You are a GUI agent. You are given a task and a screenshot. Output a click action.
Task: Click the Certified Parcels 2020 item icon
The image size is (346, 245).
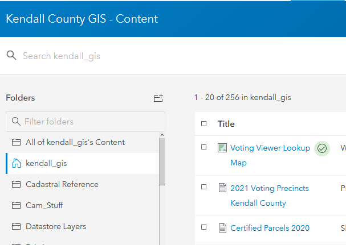(222, 229)
